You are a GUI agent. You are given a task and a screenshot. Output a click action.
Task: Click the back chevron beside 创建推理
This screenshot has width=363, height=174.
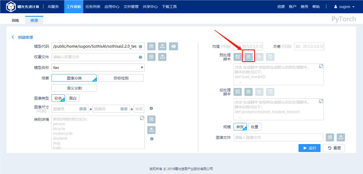13,37
